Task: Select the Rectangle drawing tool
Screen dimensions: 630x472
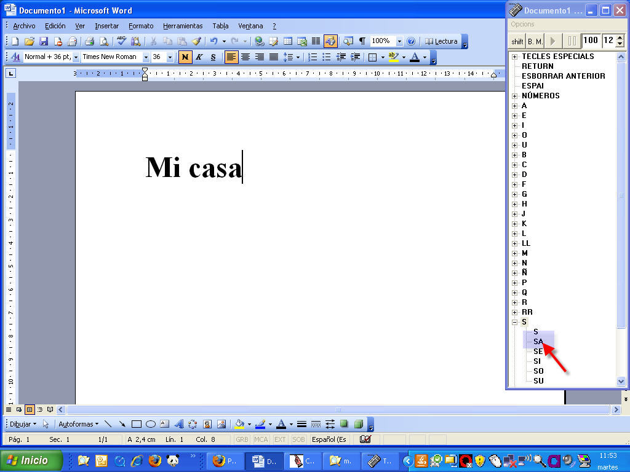Action: pos(137,424)
